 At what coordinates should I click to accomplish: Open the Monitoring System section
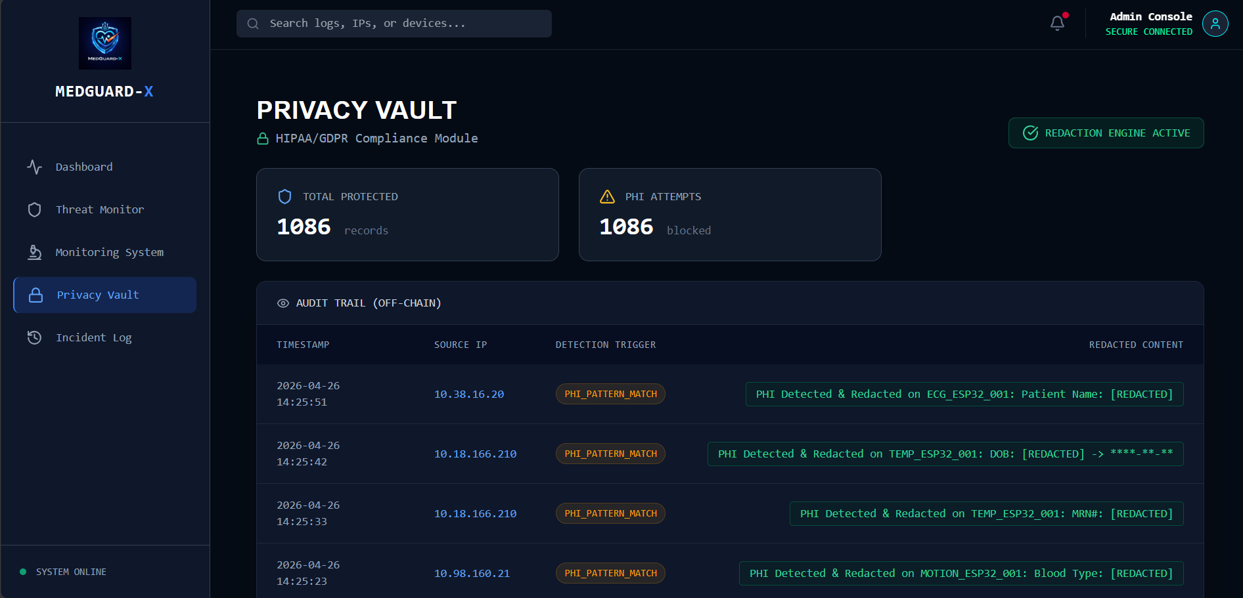tap(109, 252)
